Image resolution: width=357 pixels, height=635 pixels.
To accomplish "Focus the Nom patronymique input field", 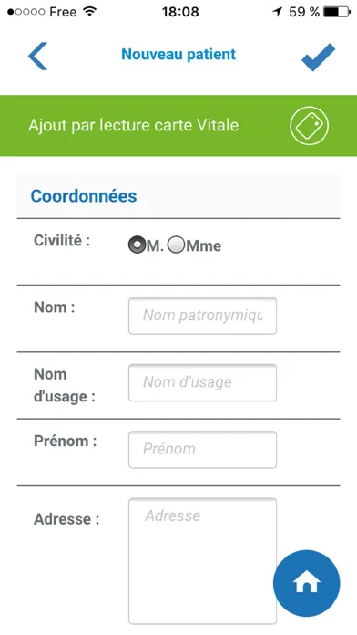I will (202, 316).
